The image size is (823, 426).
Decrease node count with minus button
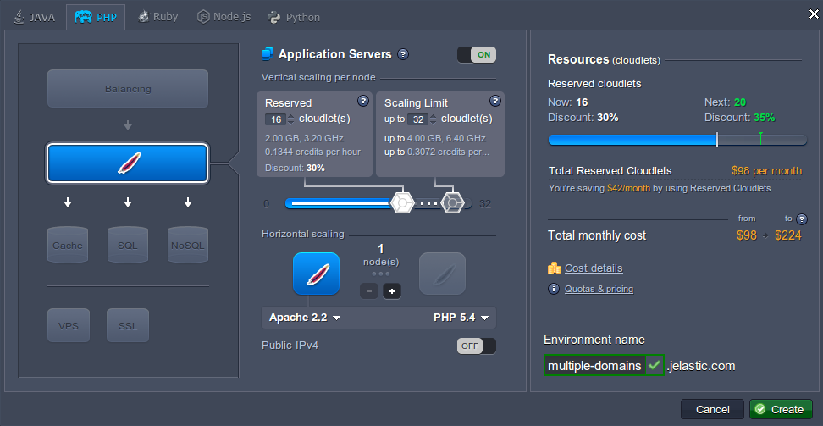pyautogui.click(x=369, y=291)
